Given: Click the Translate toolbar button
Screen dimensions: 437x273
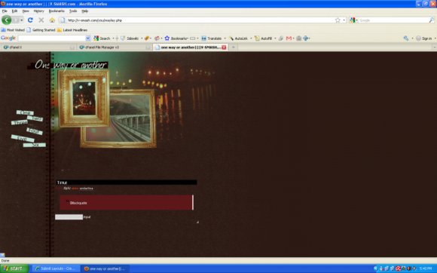Looking at the screenshot, I should coord(212,38).
